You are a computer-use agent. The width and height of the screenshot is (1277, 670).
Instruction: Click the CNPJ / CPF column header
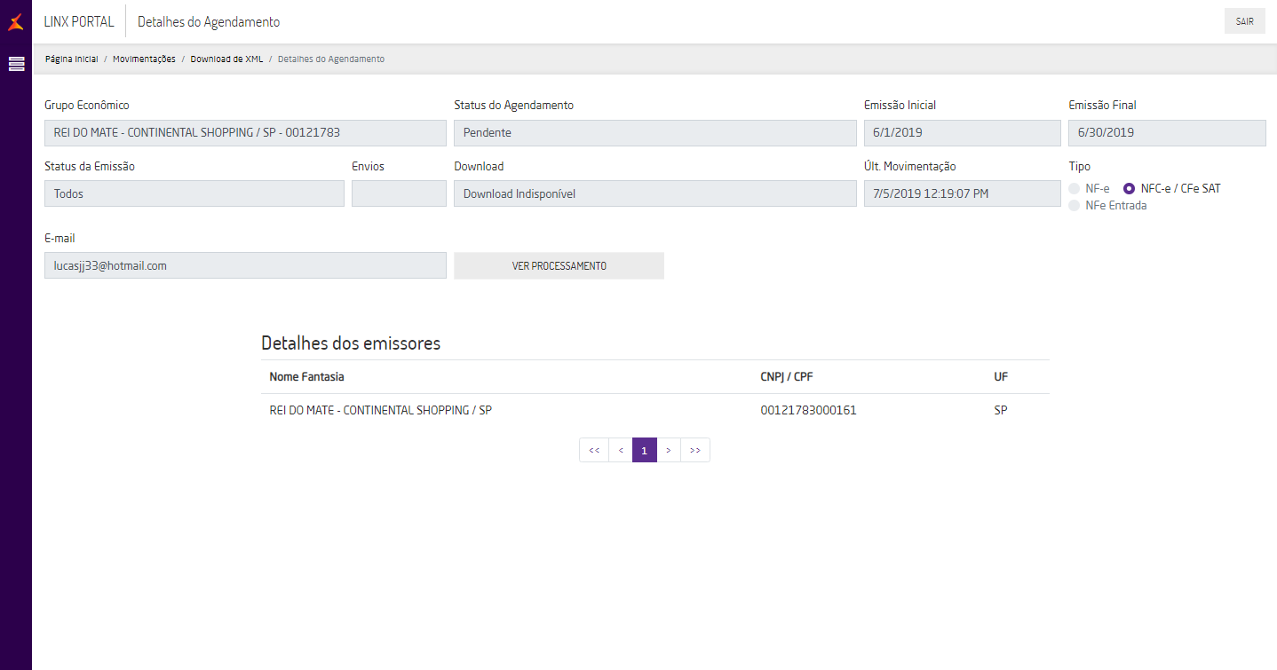786,377
